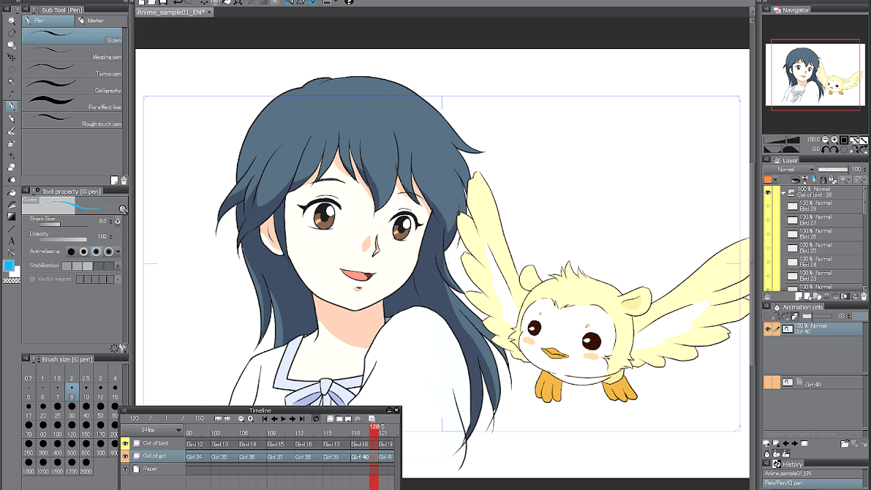Viewport: 871px width, 490px height.
Task: Select the Calligraphy pen sub tool
Action: pos(72,86)
